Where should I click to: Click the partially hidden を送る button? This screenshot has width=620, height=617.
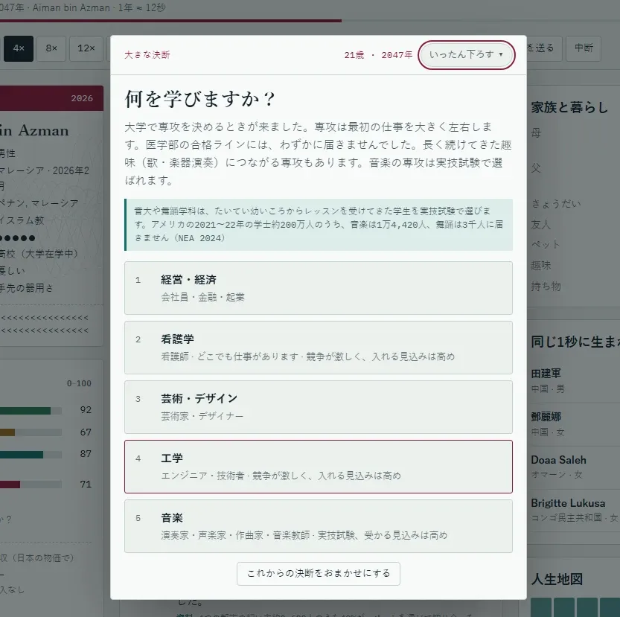(x=544, y=48)
